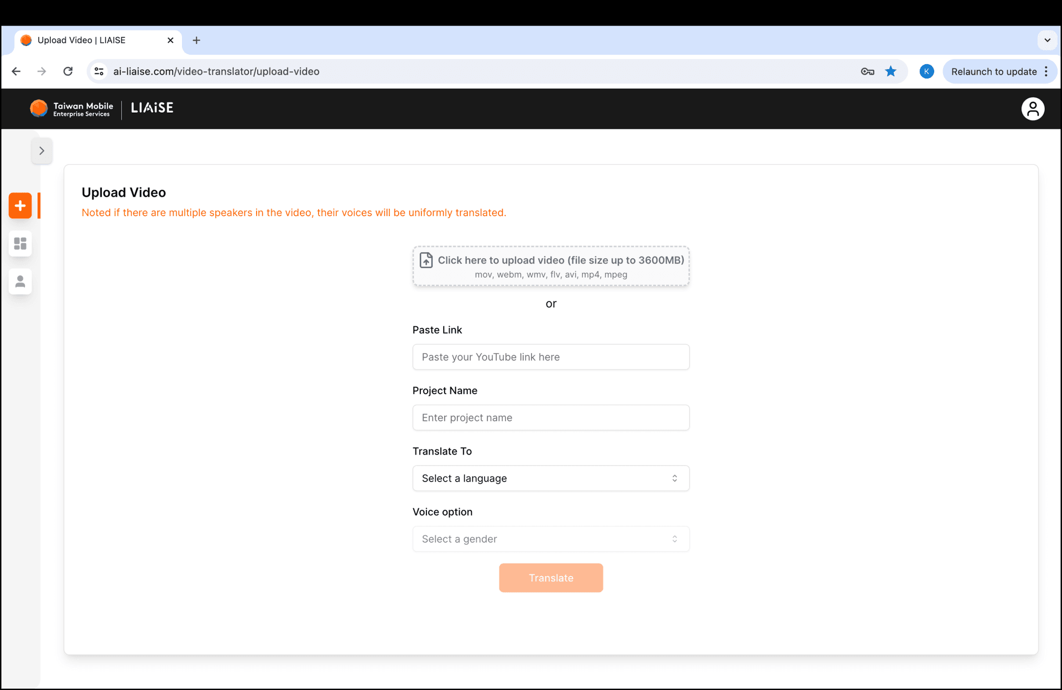Open the tab search dropdown arrow

pos(1047,40)
